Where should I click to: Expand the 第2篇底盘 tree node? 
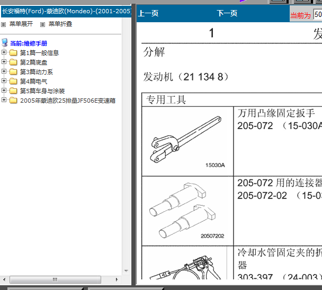coord(4,61)
